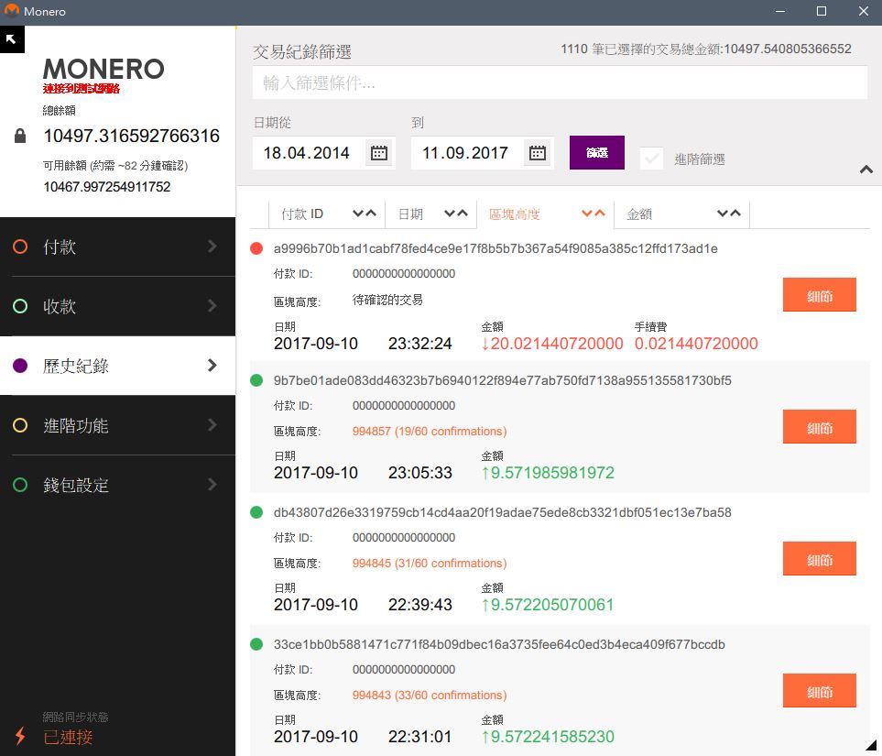Expand 歷史紀錄 menu chevron

(x=212, y=366)
